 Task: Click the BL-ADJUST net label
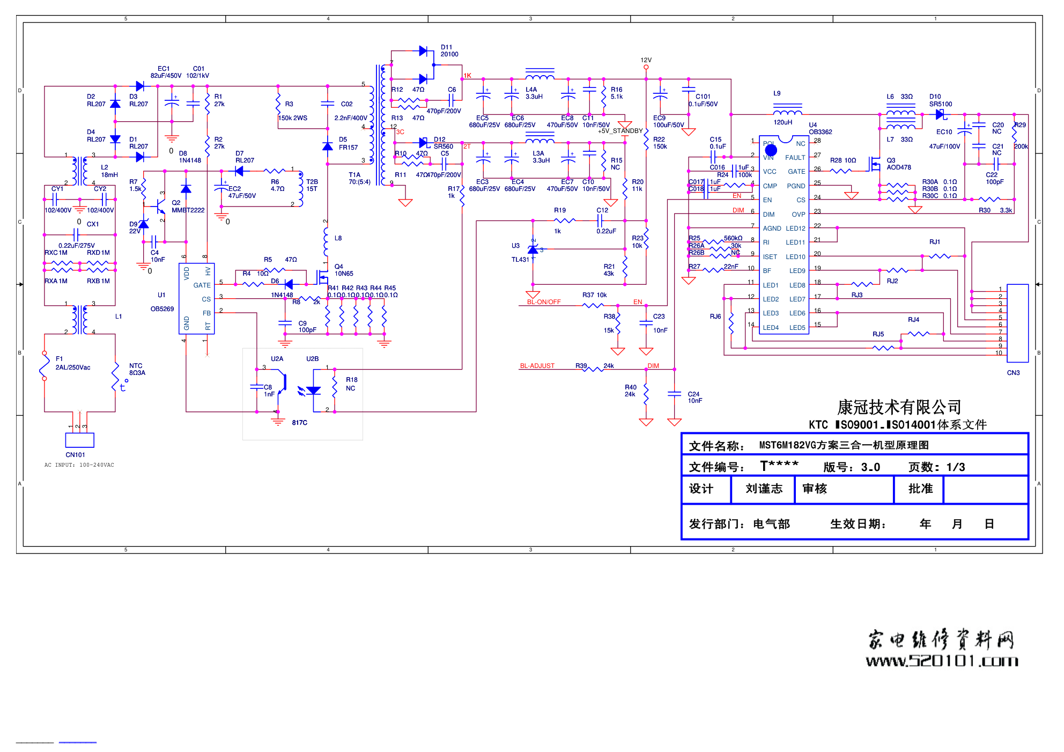pyautogui.click(x=537, y=366)
